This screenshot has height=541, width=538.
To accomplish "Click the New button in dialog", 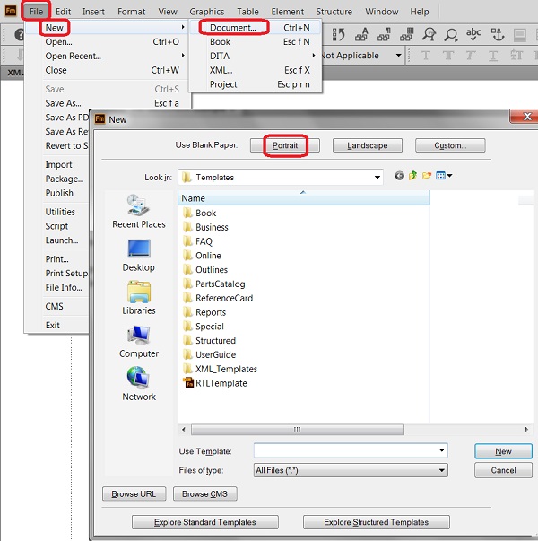I will coord(503,451).
